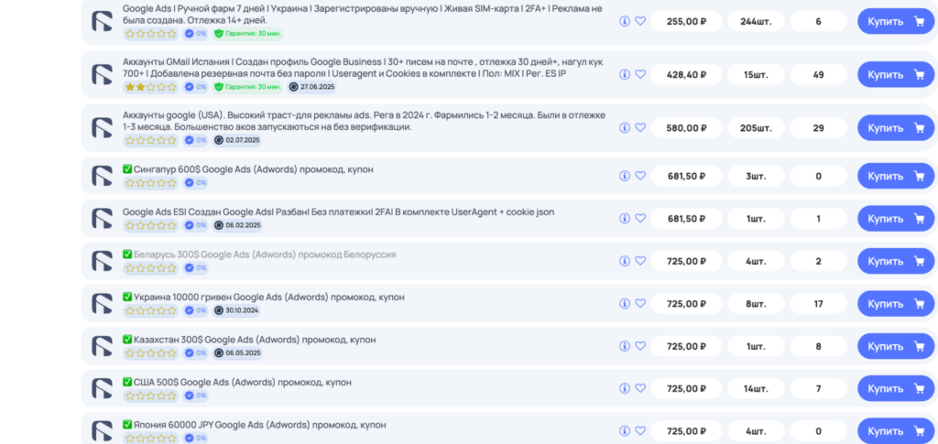938x444 pixels.
Task: Click the 27.06.2025 date badge
Action: tap(311, 87)
